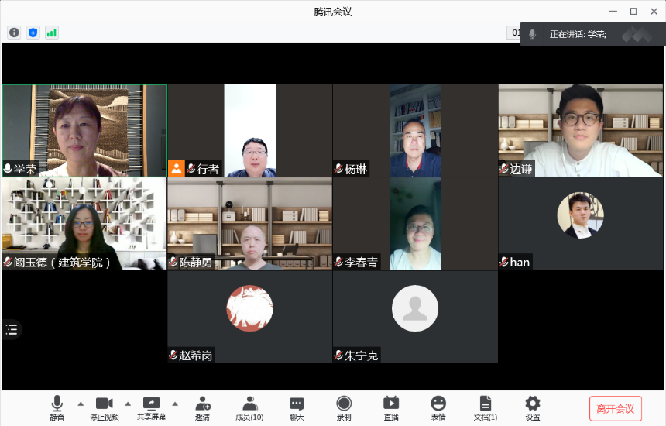
Task: Check the green network signal icon
Action: click(x=52, y=33)
